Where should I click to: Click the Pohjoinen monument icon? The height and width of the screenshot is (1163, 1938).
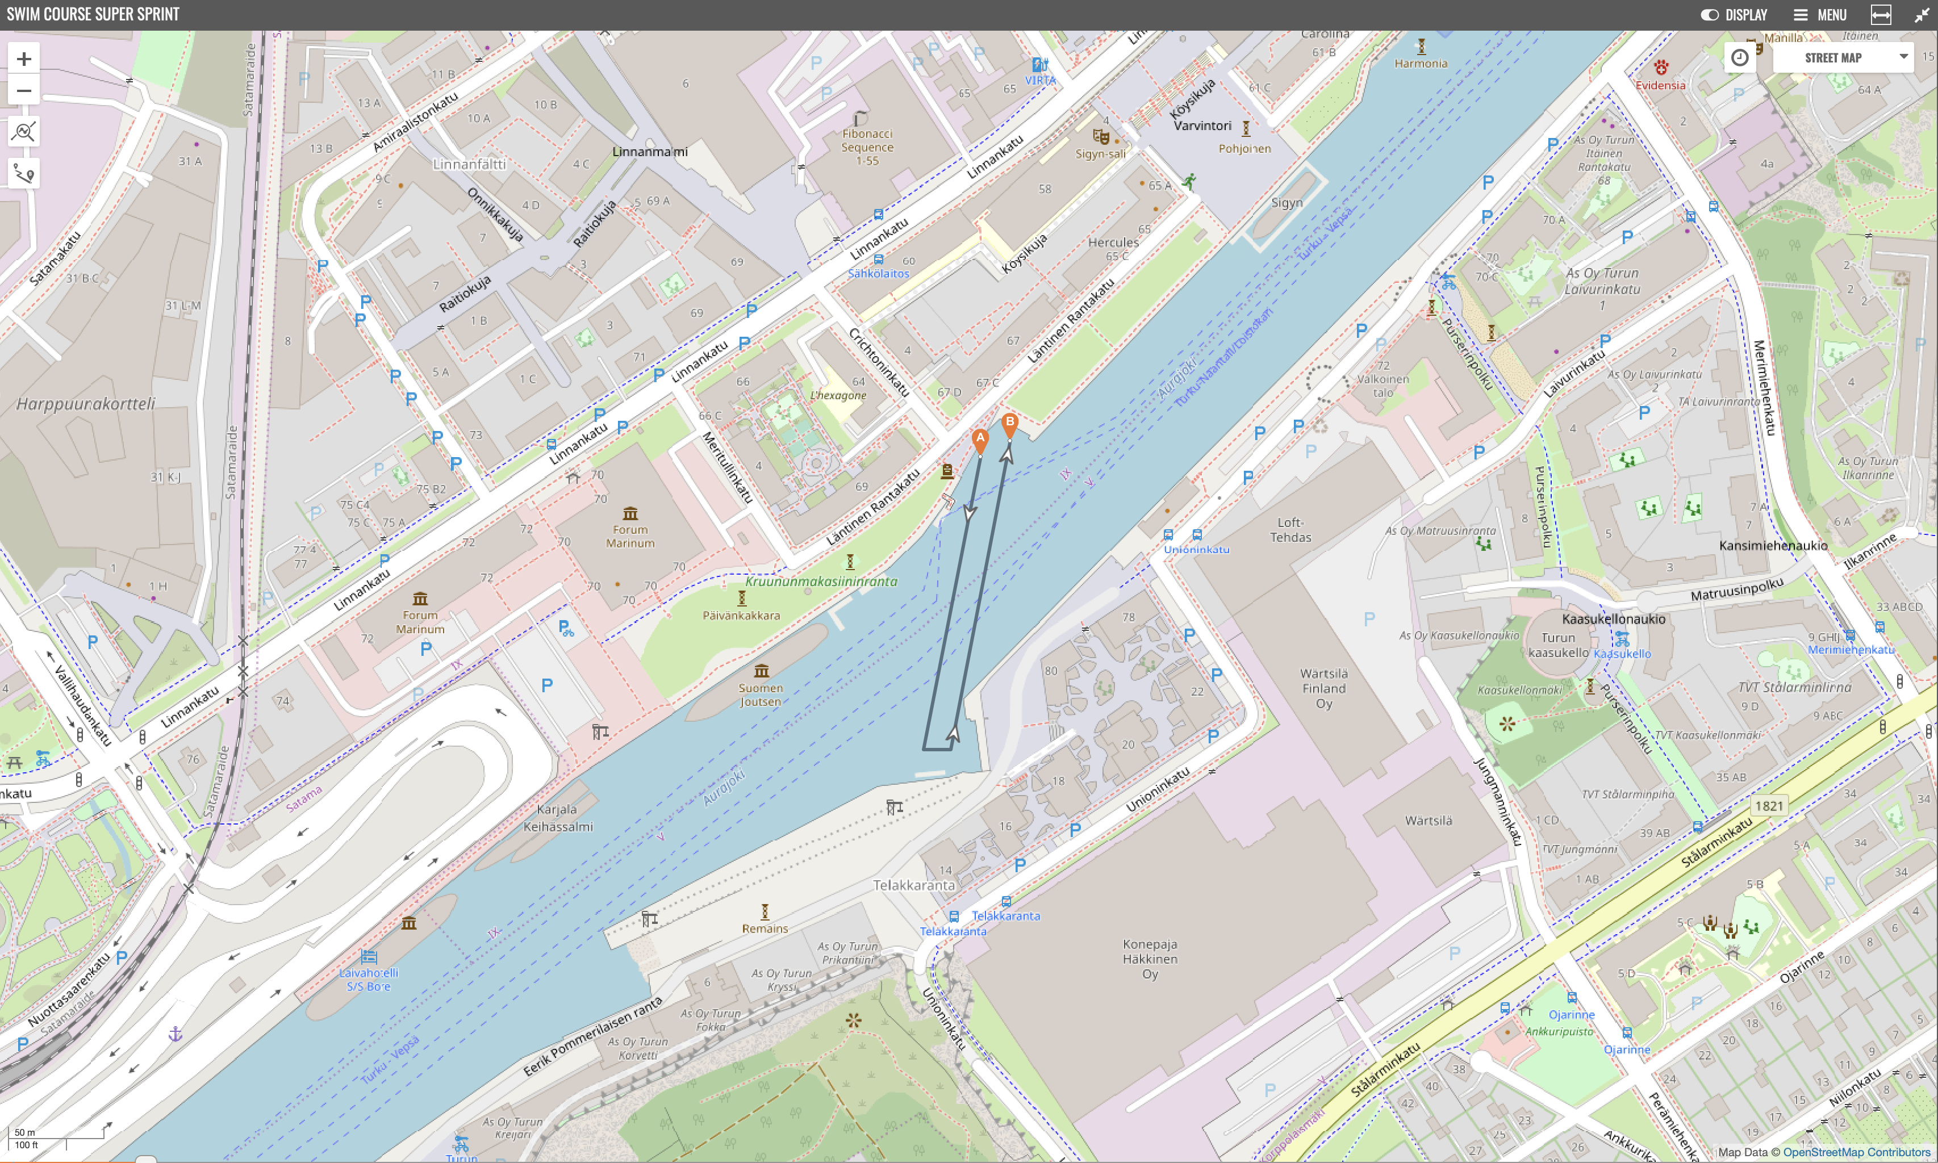[x=1245, y=128]
